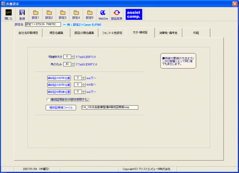The image size is (239, 173).
Task: Open the 設定3 folder icon
Action: [63, 14]
